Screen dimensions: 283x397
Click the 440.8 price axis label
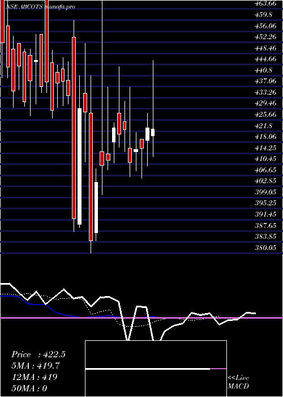coord(264,70)
